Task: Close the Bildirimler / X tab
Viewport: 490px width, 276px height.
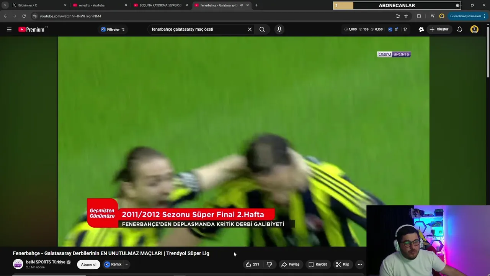Action: pyautogui.click(x=65, y=5)
